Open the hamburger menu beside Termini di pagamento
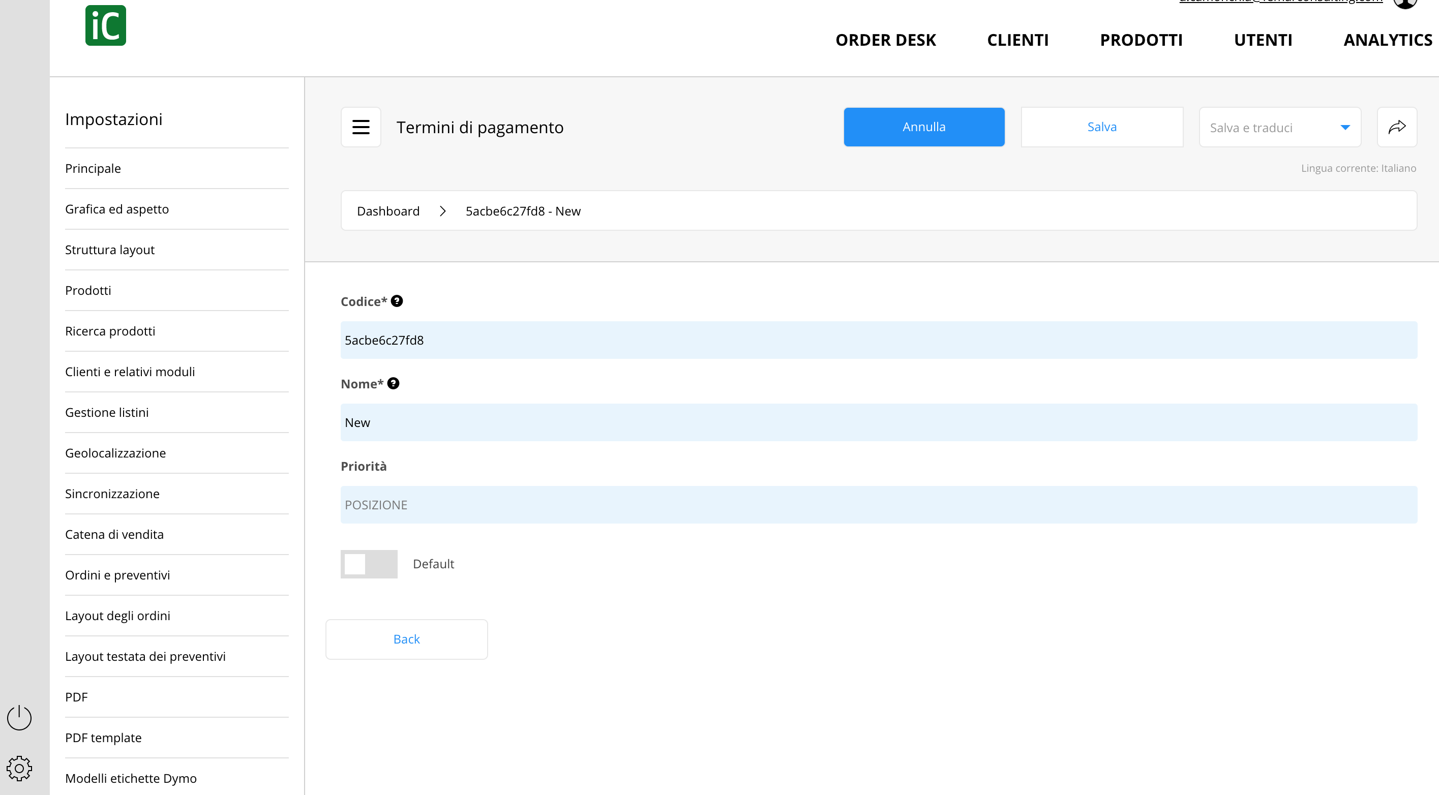 click(x=361, y=127)
